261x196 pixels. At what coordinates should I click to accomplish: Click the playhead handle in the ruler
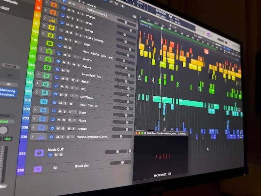click(161, 28)
